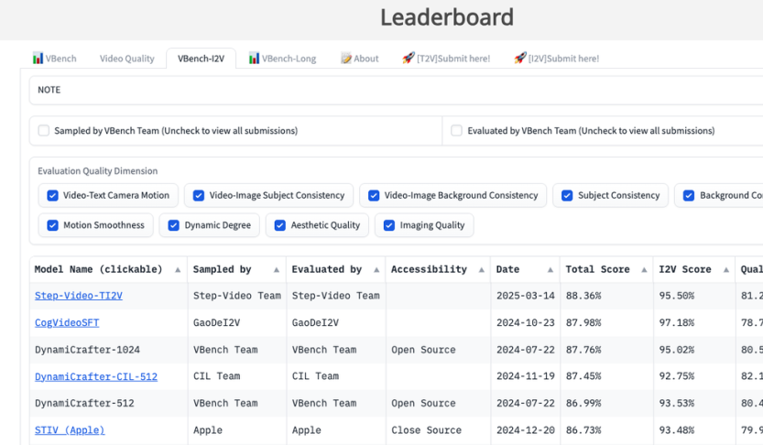
Task: Uncheck the Background Consistency checkbox at the row's edge
Action: coord(689,196)
